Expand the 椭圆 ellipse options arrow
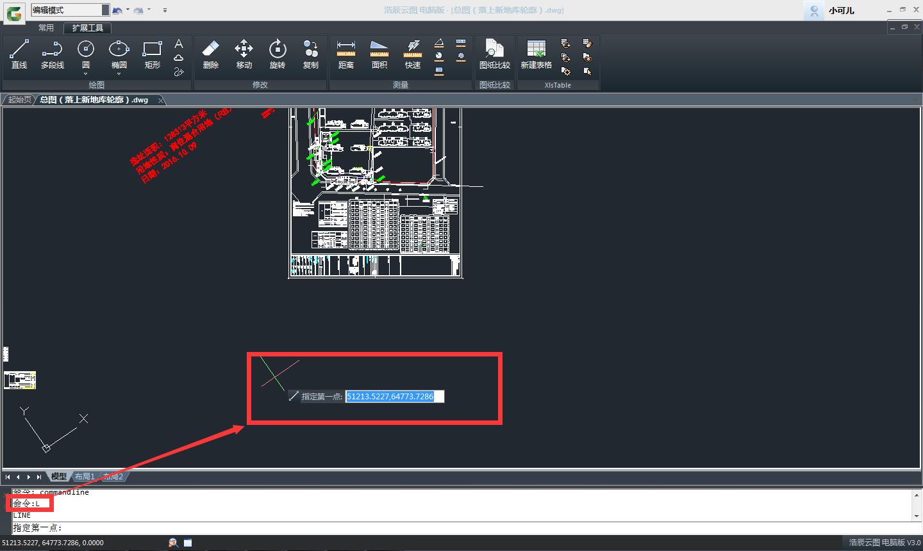The height and width of the screenshot is (551, 923). pos(119,74)
